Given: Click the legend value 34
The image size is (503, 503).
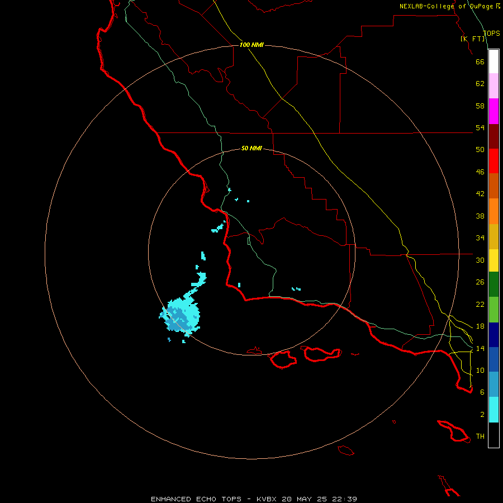Looking at the screenshot, I should click(x=480, y=238).
